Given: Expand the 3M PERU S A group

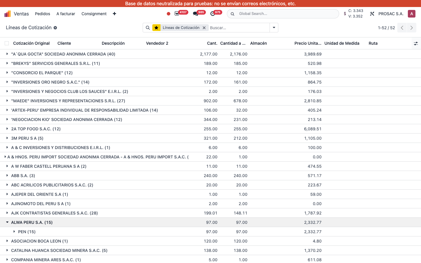Looking at the screenshot, I should 7,138.
